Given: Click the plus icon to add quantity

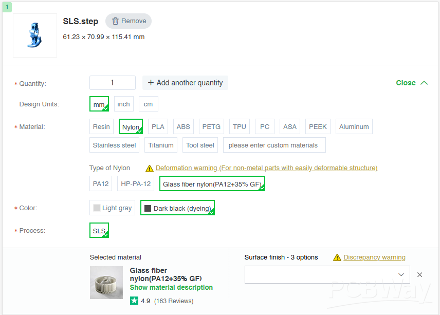Looking at the screenshot, I should 151,83.
